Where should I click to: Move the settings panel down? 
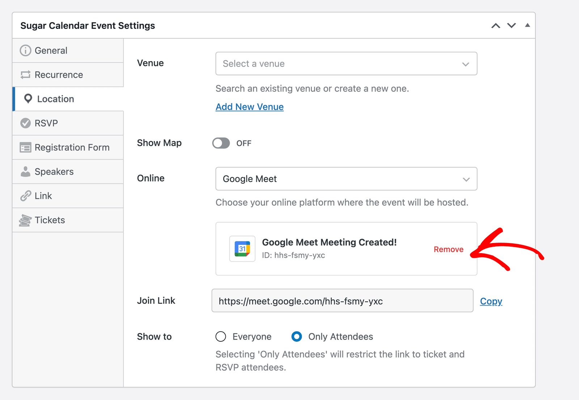point(511,26)
